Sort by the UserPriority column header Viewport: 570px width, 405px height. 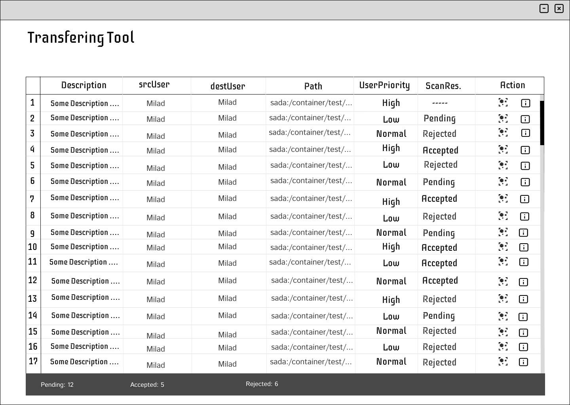click(x=384, y=85)
